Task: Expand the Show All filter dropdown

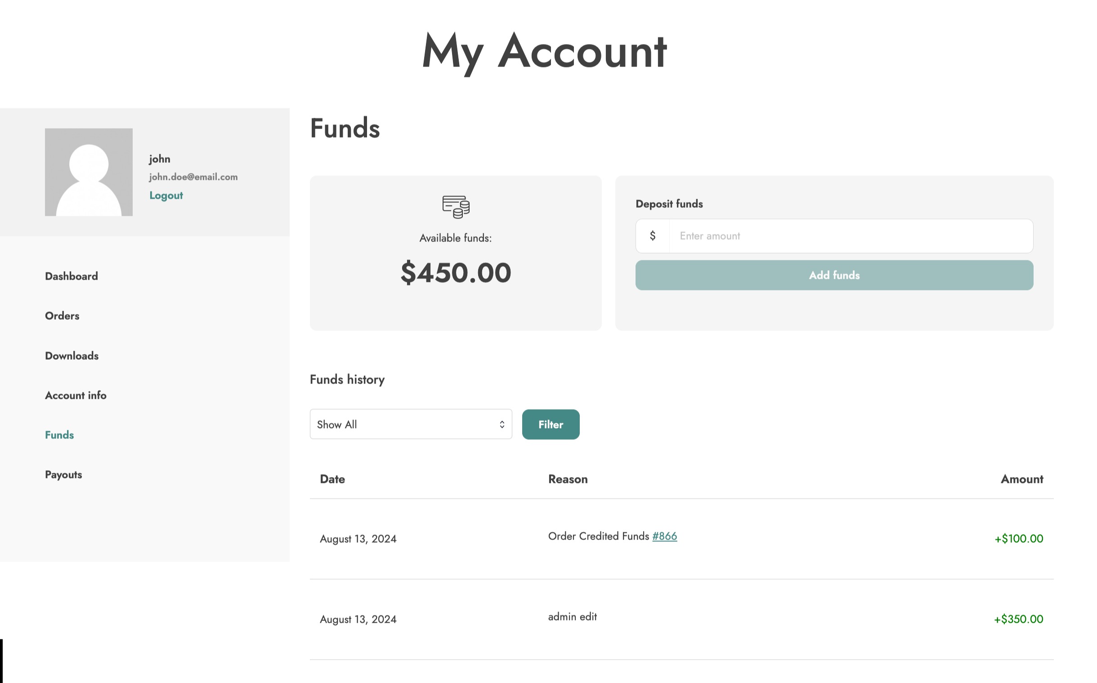Action: point(410,424)
